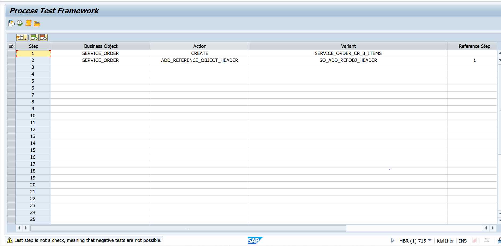Screen dimensions: 501x246
Task: Click the select all rows icon
Action: pos(11,46)
